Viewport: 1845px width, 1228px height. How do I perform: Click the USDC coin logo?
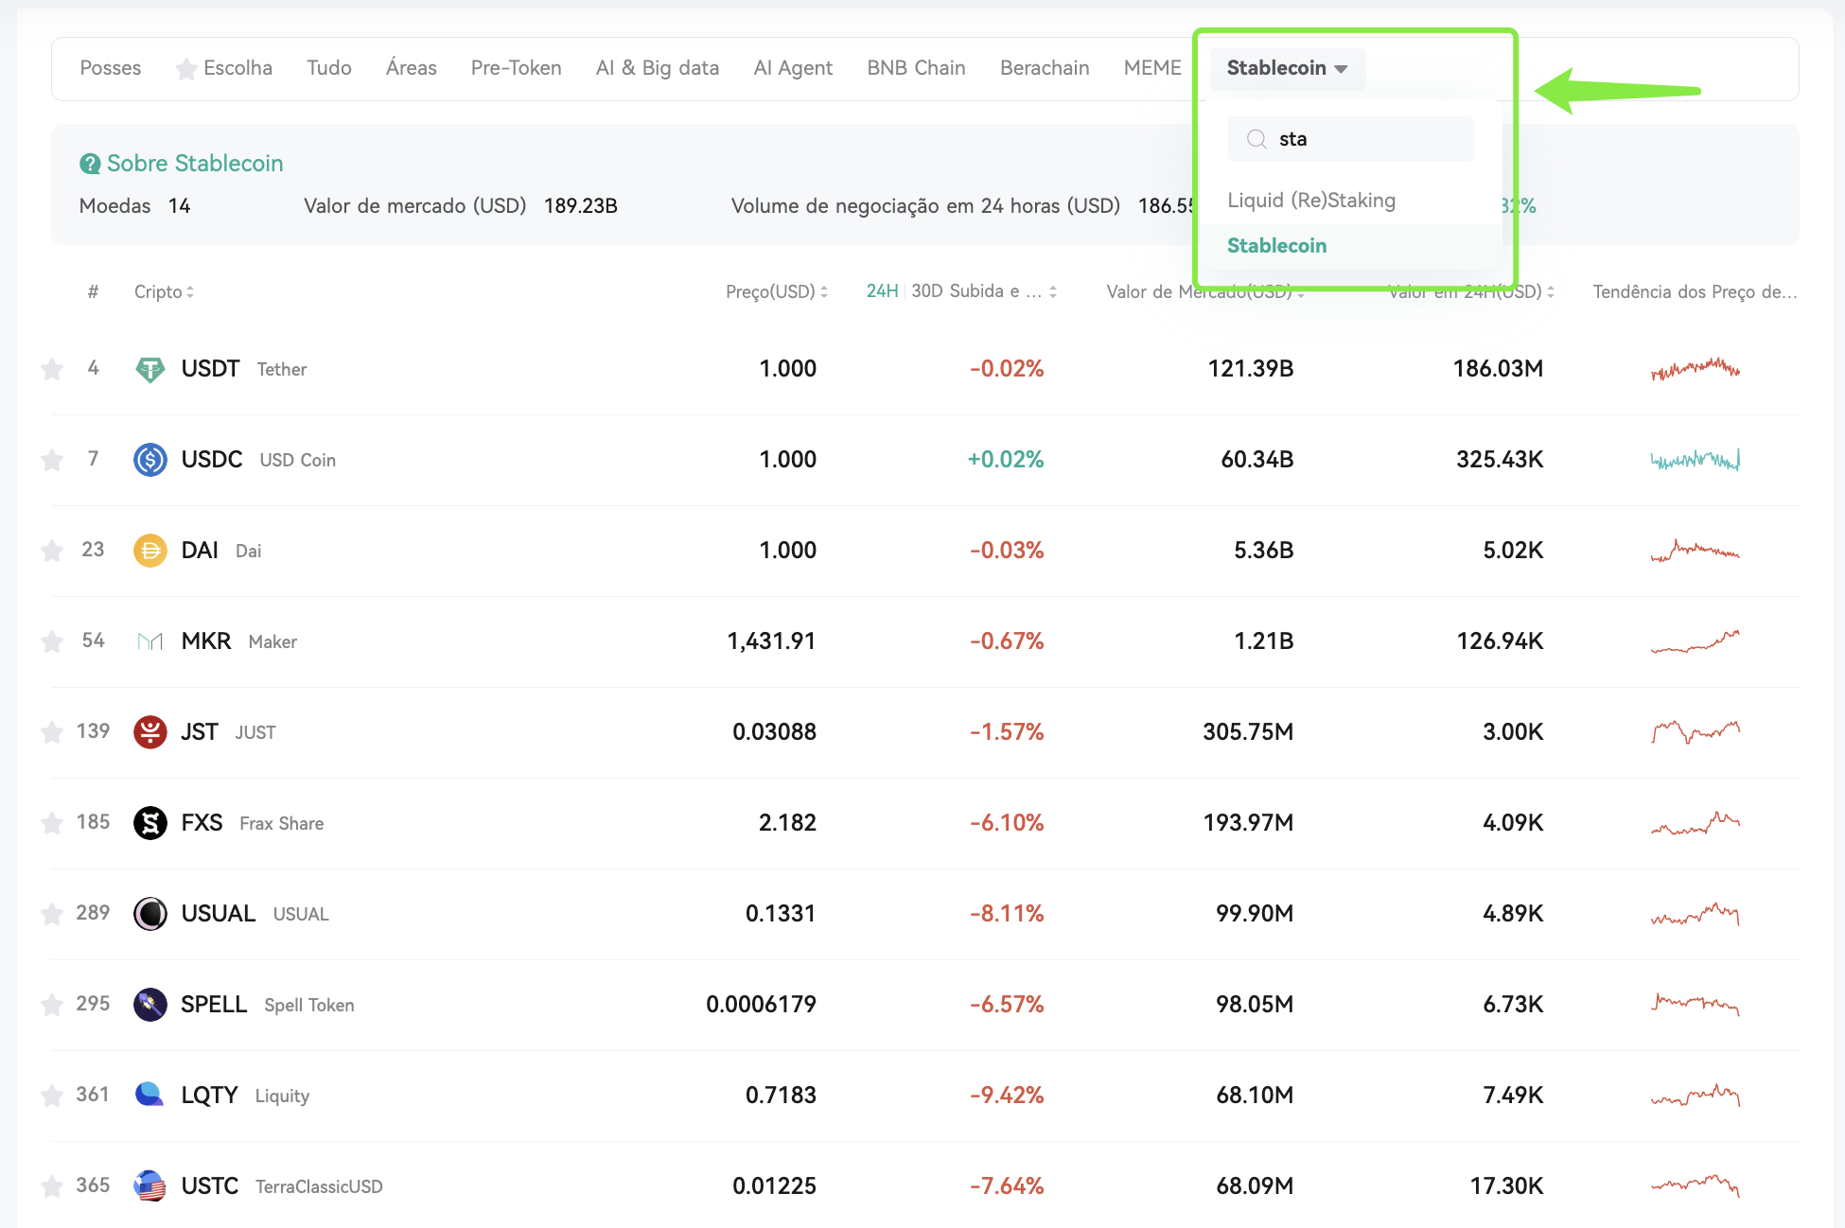tap(150, 460)
